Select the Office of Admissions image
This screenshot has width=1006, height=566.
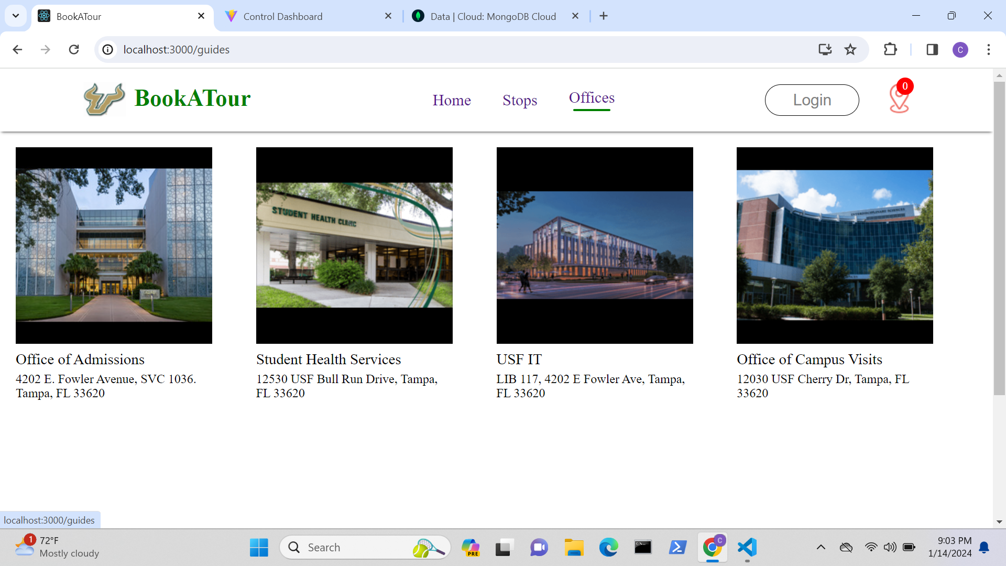114,245
